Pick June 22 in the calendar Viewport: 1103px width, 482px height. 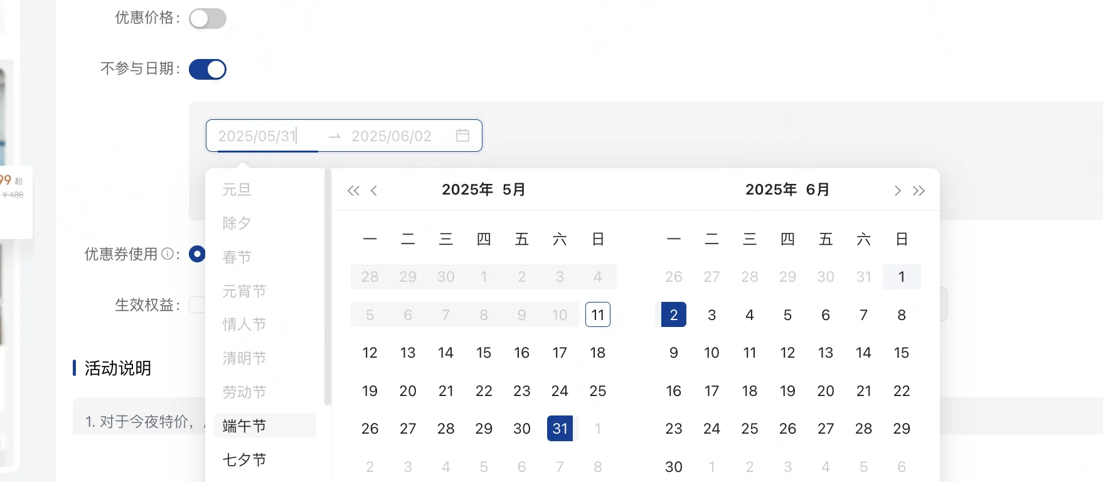[902, 391]
